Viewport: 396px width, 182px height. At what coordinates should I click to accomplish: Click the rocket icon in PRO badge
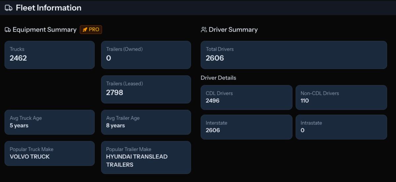85,30
